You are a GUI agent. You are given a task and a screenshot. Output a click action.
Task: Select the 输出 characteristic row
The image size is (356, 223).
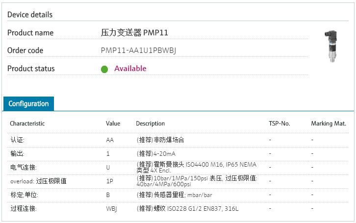(x=17, y=154)
